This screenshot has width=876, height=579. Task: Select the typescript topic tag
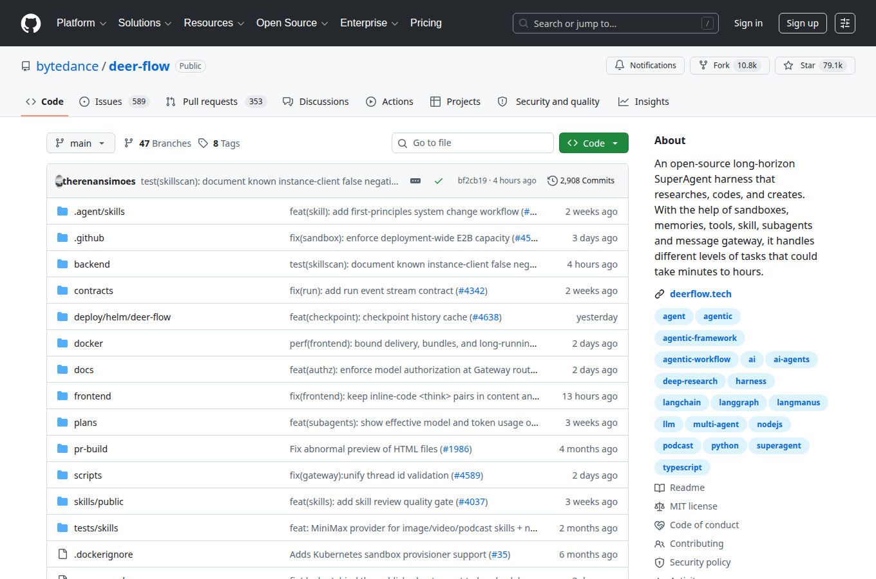(682, 467)
